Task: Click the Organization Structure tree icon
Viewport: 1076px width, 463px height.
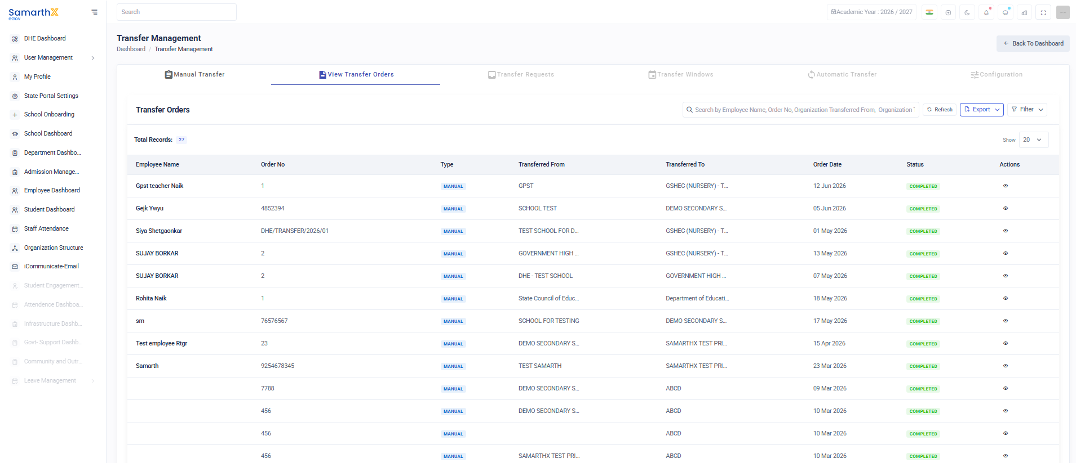Action: (x=15, y=248)
